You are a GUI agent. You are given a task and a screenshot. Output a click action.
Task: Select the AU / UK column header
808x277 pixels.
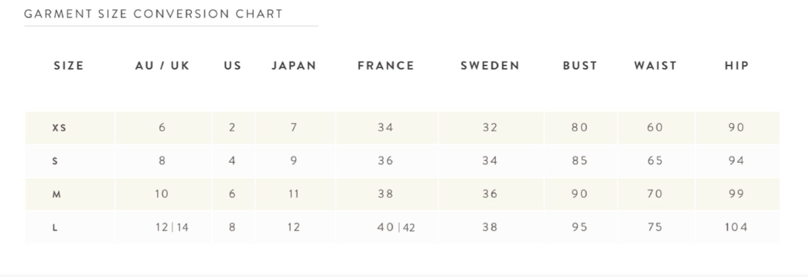162,66
